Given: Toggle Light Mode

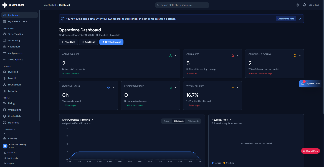Looking at the screenshot, I should pos(11,158).
